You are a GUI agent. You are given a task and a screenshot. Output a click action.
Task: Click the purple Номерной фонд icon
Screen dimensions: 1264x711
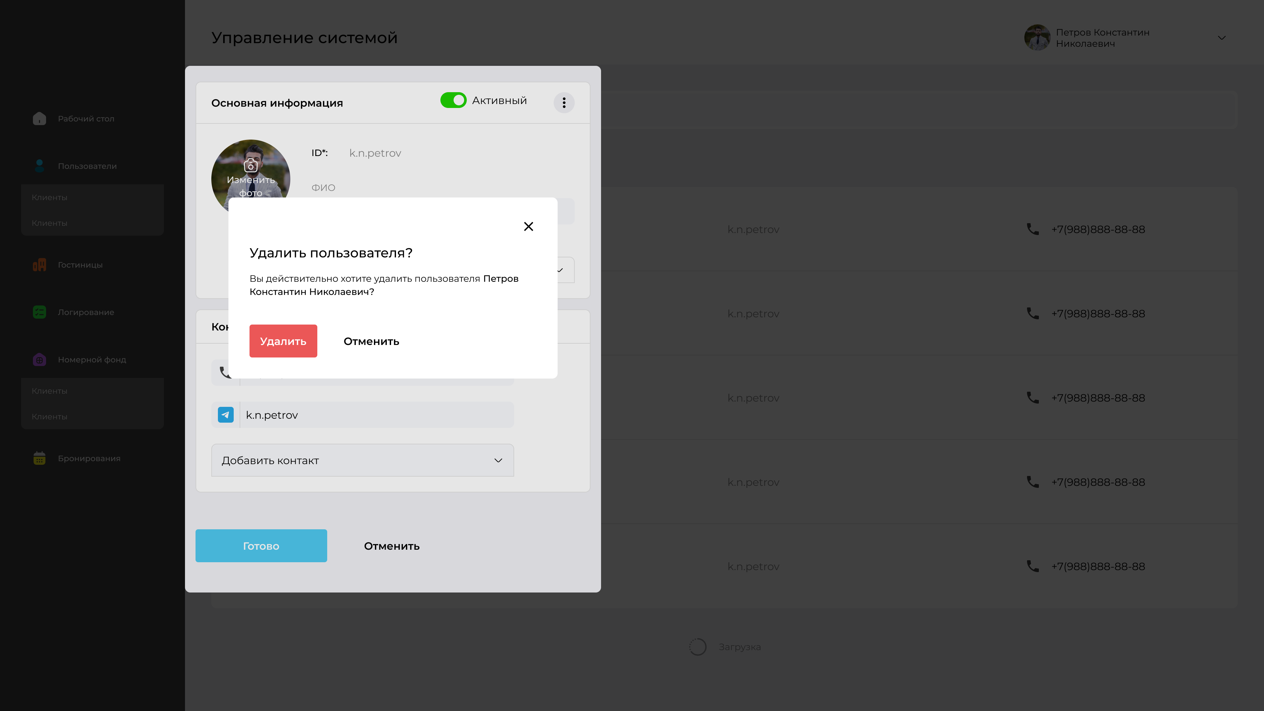(39, 359)
